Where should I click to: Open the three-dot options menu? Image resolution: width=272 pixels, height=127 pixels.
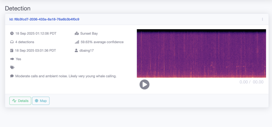point(262,19)
